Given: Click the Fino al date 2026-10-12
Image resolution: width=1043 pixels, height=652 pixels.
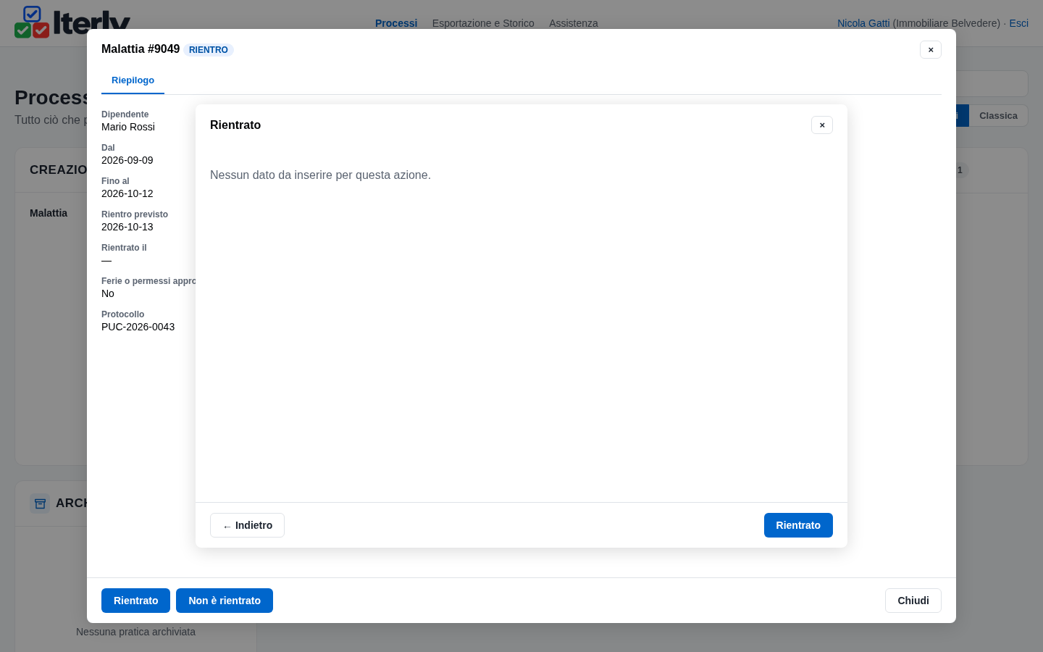Looking at the screenshot, I should click(x=127, y=193).
